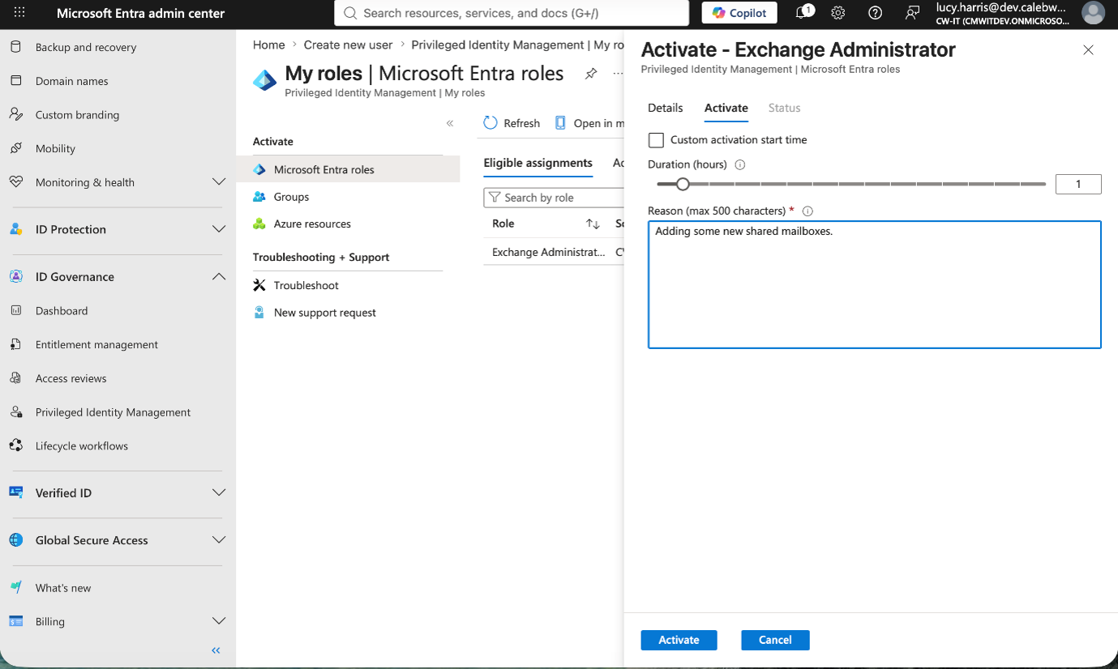Click the Refresh button
Screen dimensions: 1118x669
pos(512,123)
